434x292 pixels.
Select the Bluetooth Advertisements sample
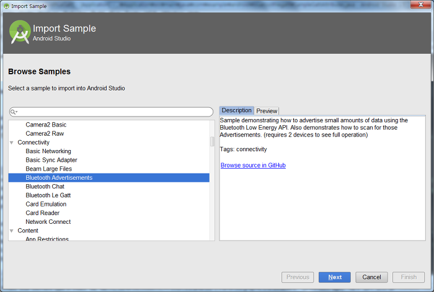click(108, 178)
